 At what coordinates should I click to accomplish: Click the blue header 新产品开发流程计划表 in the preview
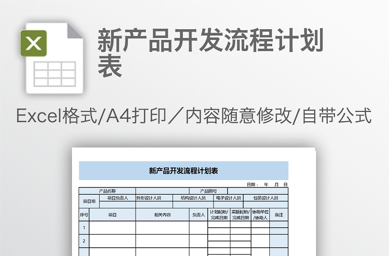pos(184,170)
